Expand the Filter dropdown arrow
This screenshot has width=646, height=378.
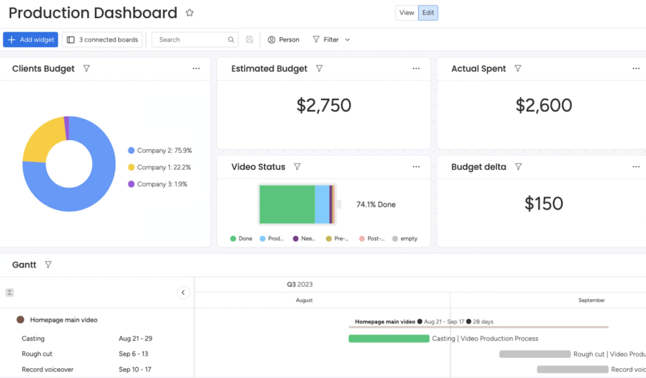pos(347,40)
